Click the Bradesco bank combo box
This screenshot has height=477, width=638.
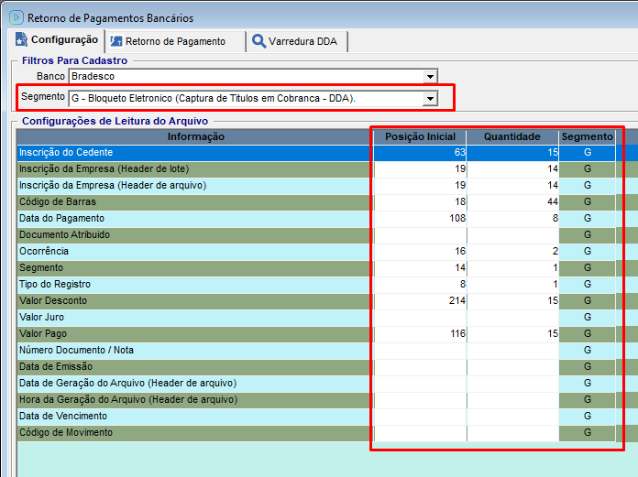click(247, 76)
